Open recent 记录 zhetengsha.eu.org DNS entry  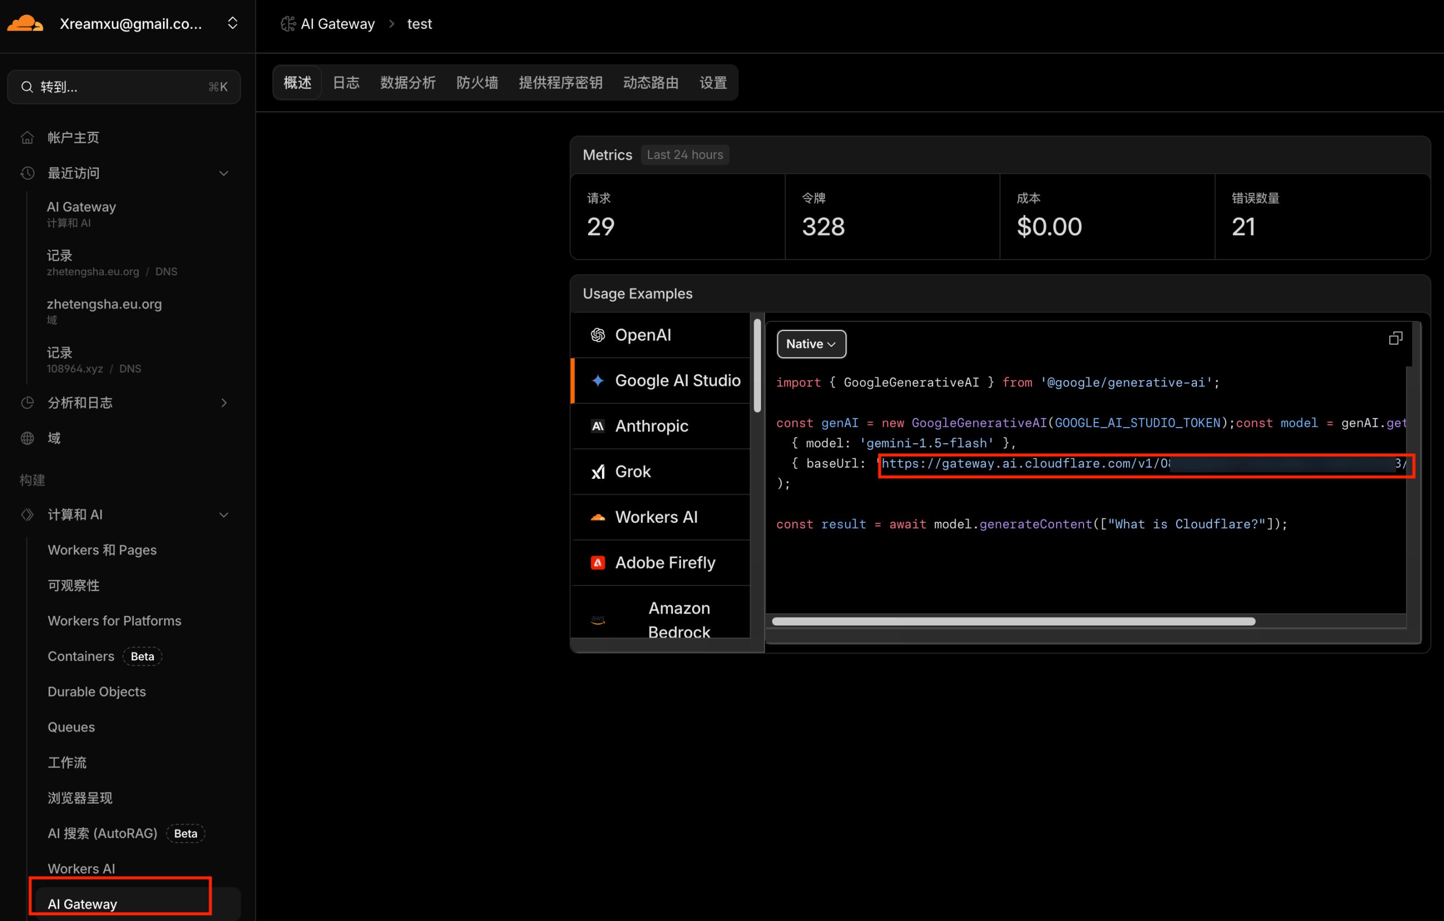pyautogui.click(x=112, y=263)
